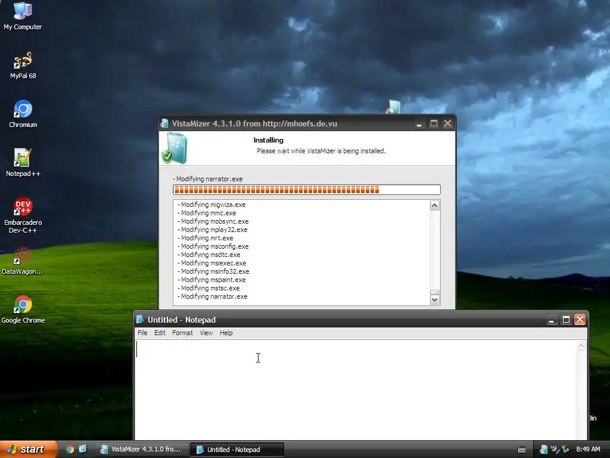Click the 'Please wait while VistaMizer' message
Image resolution: width=610 pixels, height=458 pixels.
[321, 151]
